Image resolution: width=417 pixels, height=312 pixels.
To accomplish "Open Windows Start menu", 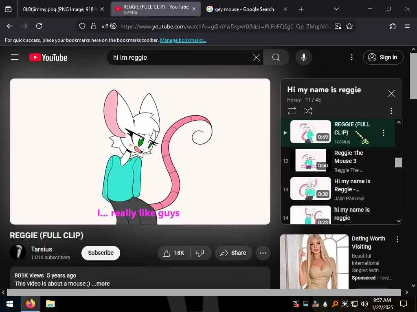I will point(10,304).
